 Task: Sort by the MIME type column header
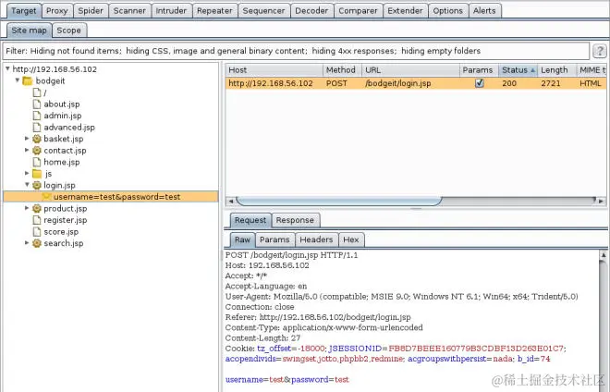click(x=592, y=70)
